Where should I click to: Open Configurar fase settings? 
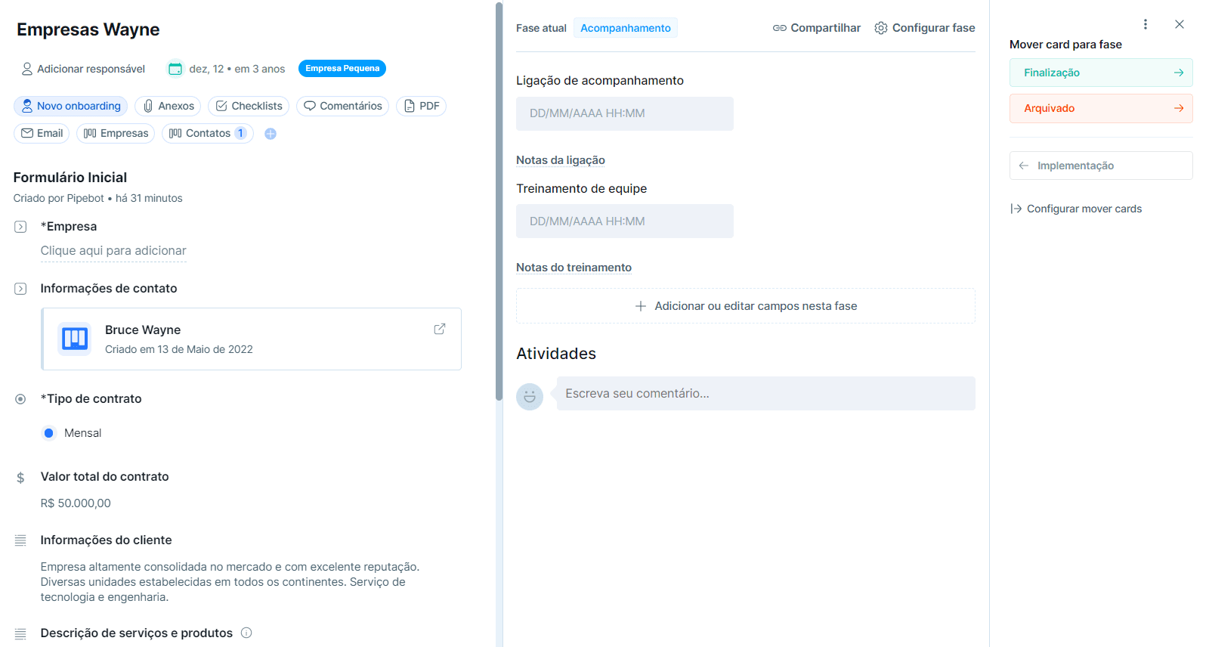(925, 28)
